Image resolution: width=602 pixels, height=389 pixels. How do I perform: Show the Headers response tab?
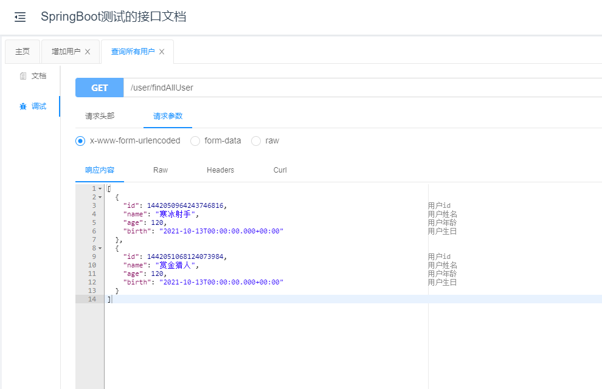[x=220, y=170]
